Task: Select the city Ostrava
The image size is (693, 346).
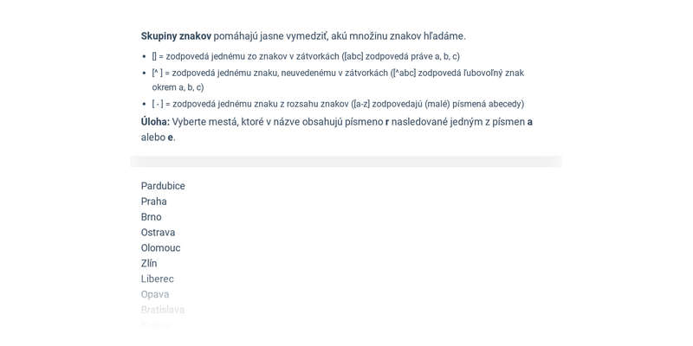Action: click(x=158, y=233)
